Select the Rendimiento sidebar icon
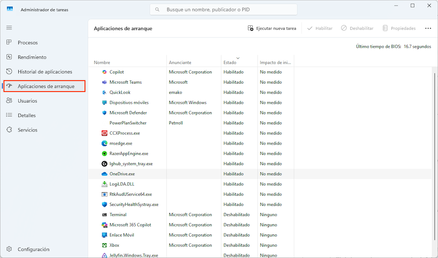This screenshot has height=258, width=438. coord(9,57)
